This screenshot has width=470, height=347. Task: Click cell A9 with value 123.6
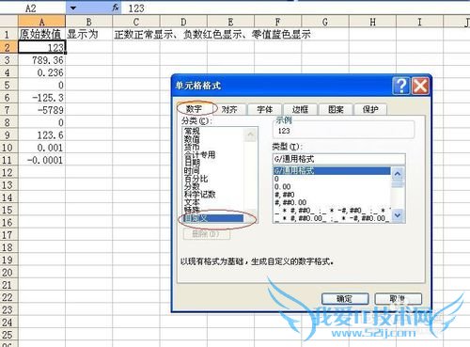click(41, 135)
